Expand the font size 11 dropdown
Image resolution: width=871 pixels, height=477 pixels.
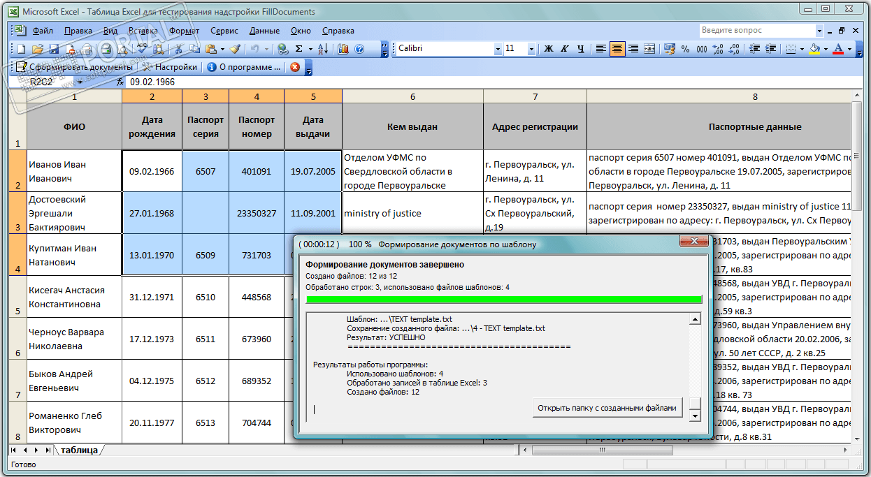pos(531,49)
